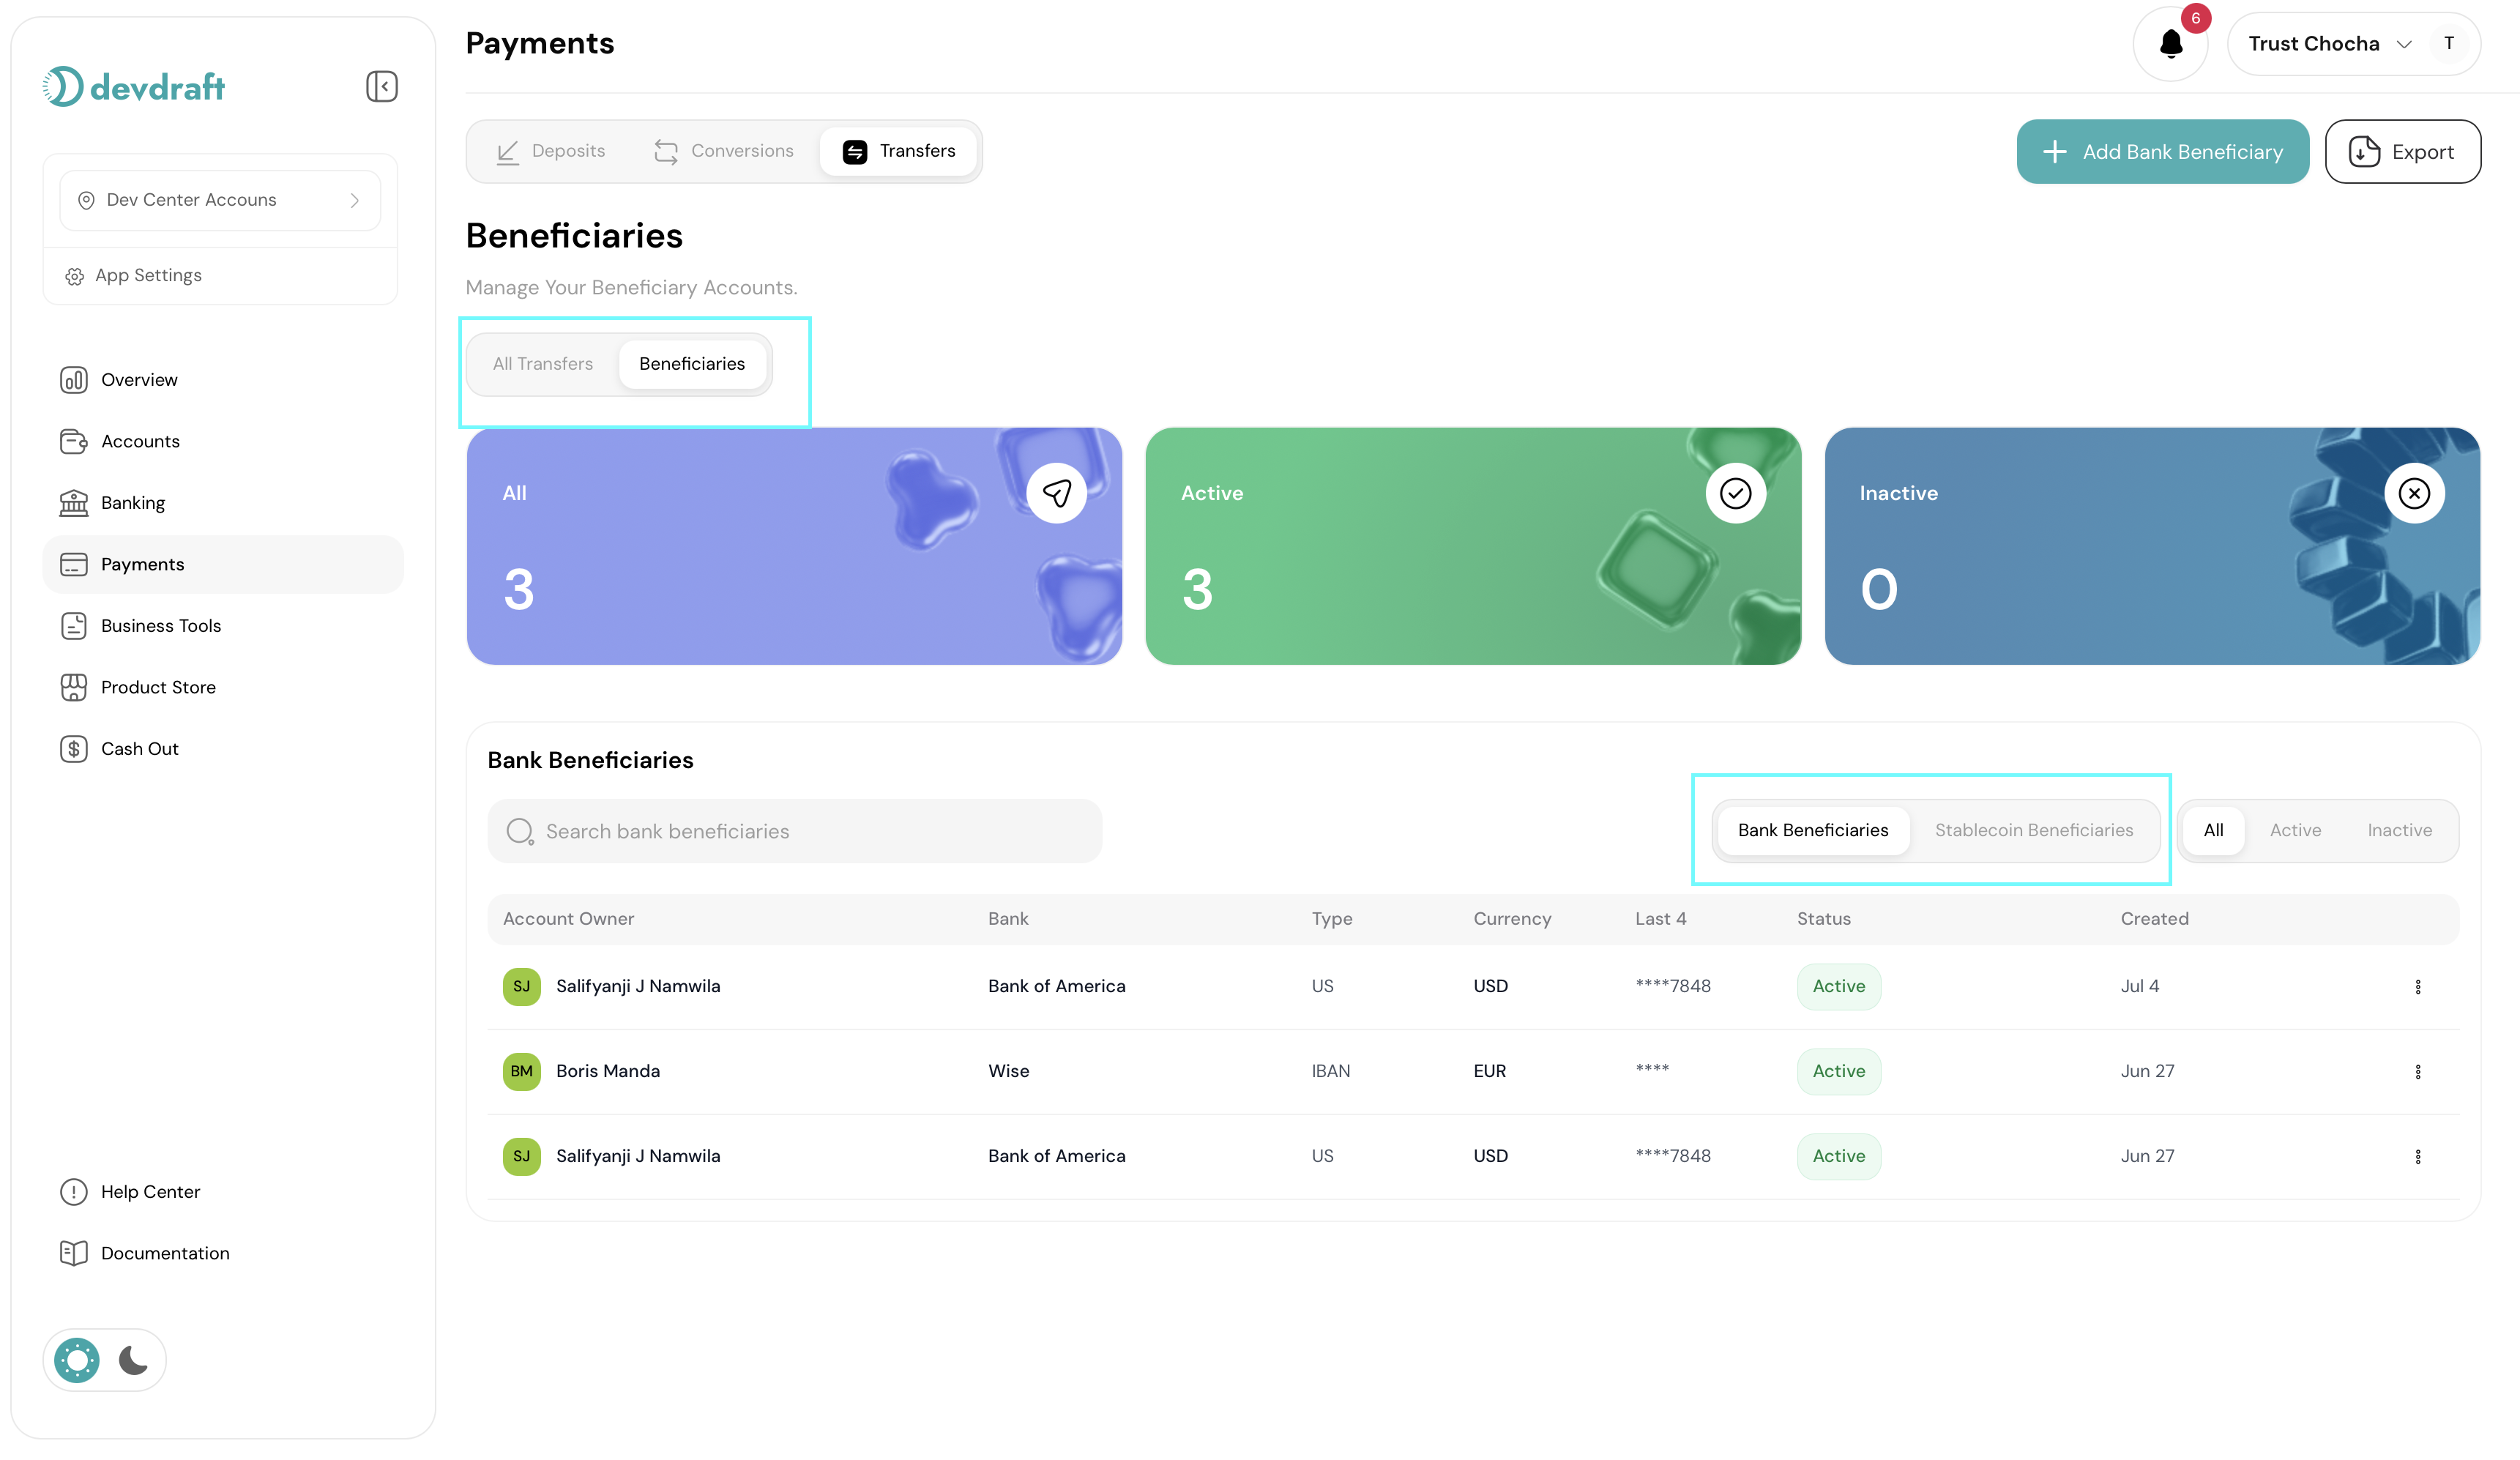Open the notifications bell icon
The image size is (2520, 1460).
coord(2170,43)
